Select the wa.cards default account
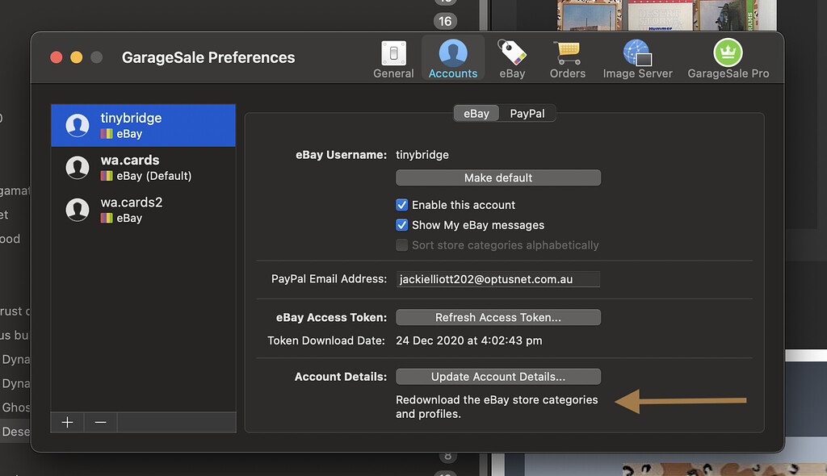Viewport: 827px width, 476px height. [x=144, y=168]
